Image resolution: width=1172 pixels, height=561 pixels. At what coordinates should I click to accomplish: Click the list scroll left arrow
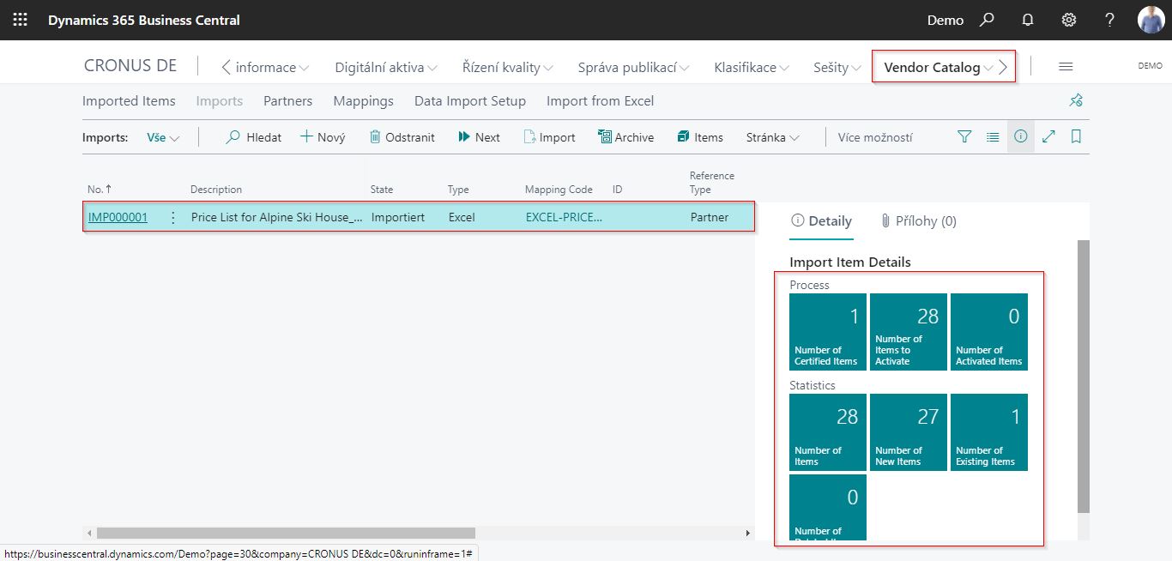(x=88, y=533)
